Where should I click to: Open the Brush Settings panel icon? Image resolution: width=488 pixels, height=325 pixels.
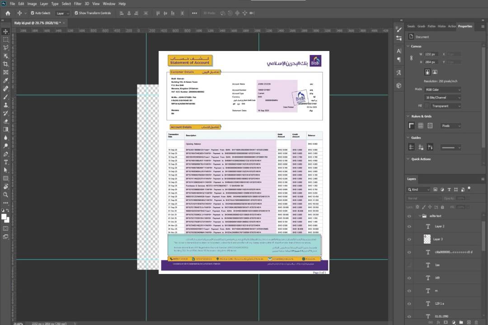coord(399,29)
